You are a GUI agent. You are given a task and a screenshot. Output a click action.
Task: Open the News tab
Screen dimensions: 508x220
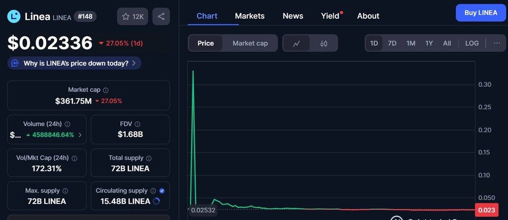pos(293,16)
